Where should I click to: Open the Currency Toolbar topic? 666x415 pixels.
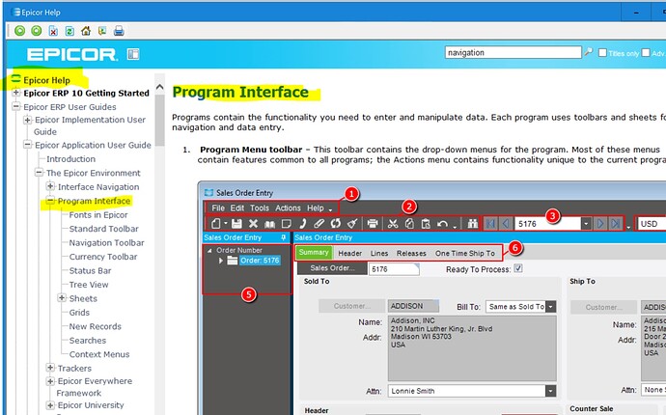(x=103, y=257)
